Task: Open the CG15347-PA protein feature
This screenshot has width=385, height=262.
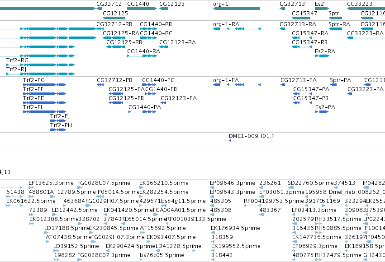Action: pos(303,94)
